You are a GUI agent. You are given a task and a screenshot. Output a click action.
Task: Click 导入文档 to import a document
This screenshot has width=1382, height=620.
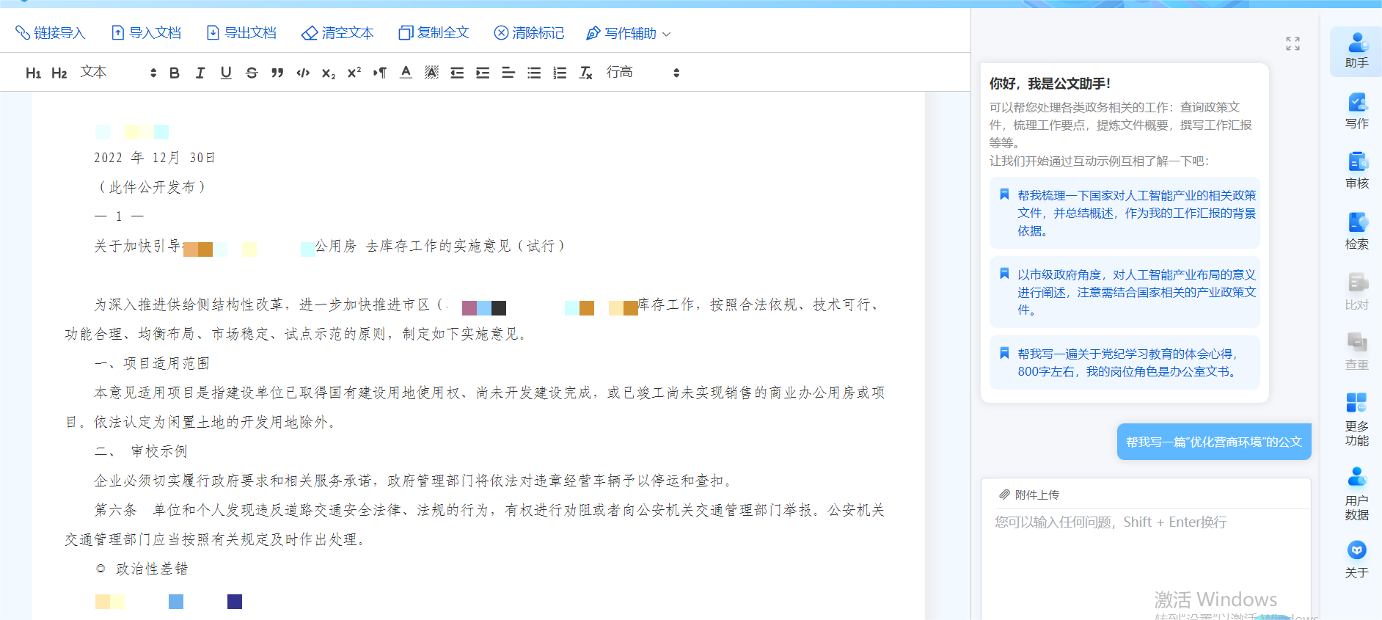pos(146,33)
